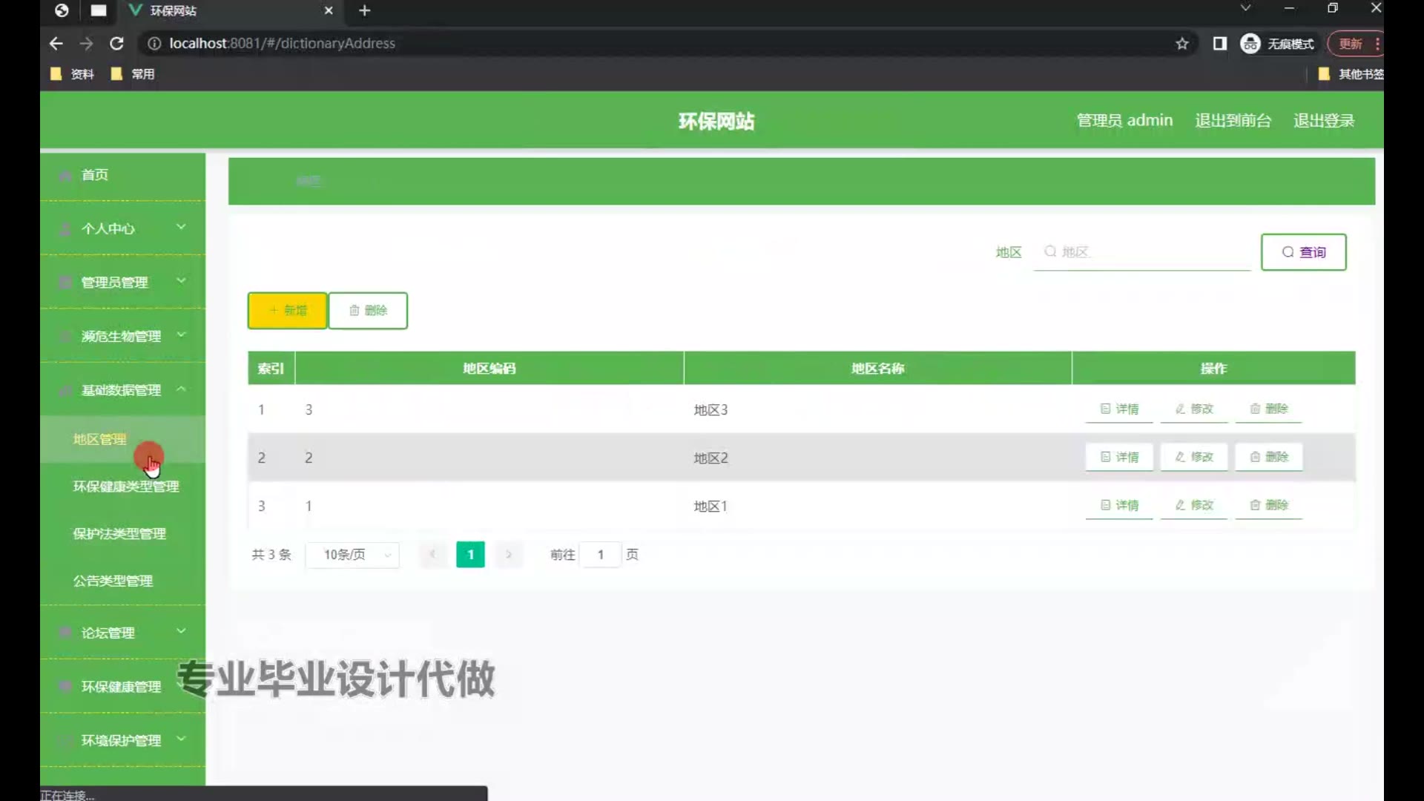Viewport: 1424px width, 801px height.
Task: Click the browser reload icon
Action: click(x=116, y=44)
